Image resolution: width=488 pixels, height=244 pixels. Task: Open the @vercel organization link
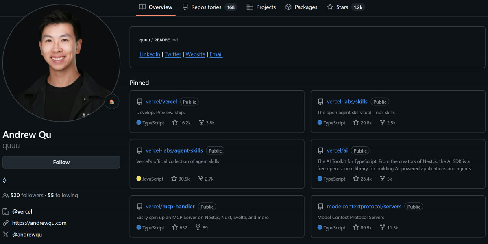tap(22, 212)
